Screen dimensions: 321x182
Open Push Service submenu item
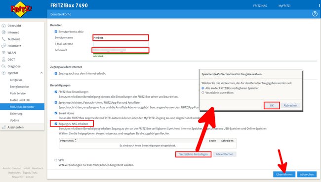pyautogui.click(x=18, y=93)
